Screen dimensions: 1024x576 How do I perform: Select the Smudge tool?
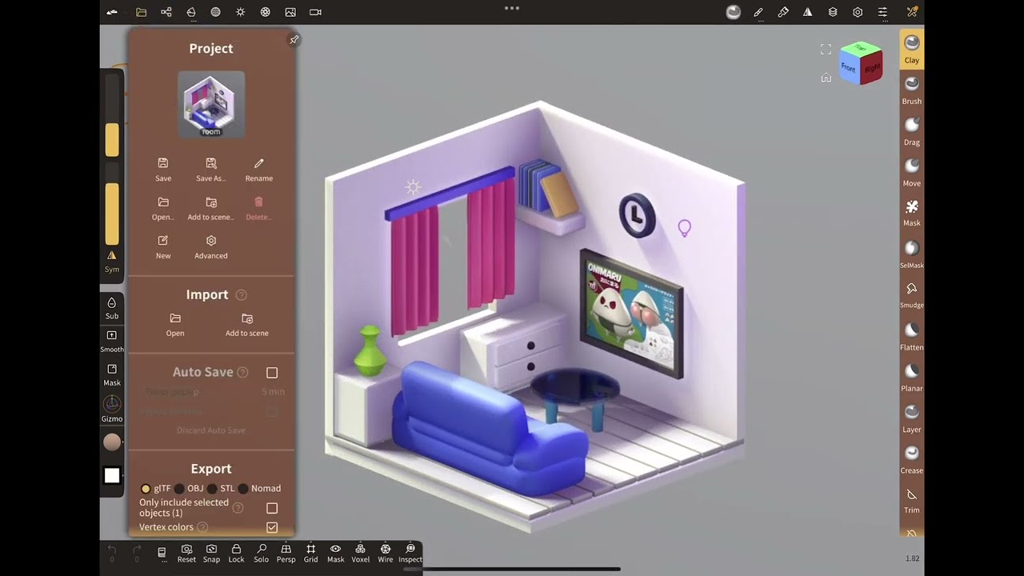pos(912,294)
